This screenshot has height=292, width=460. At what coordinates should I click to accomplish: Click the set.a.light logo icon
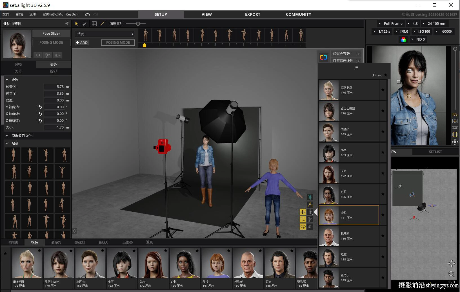tap(323, 57)
